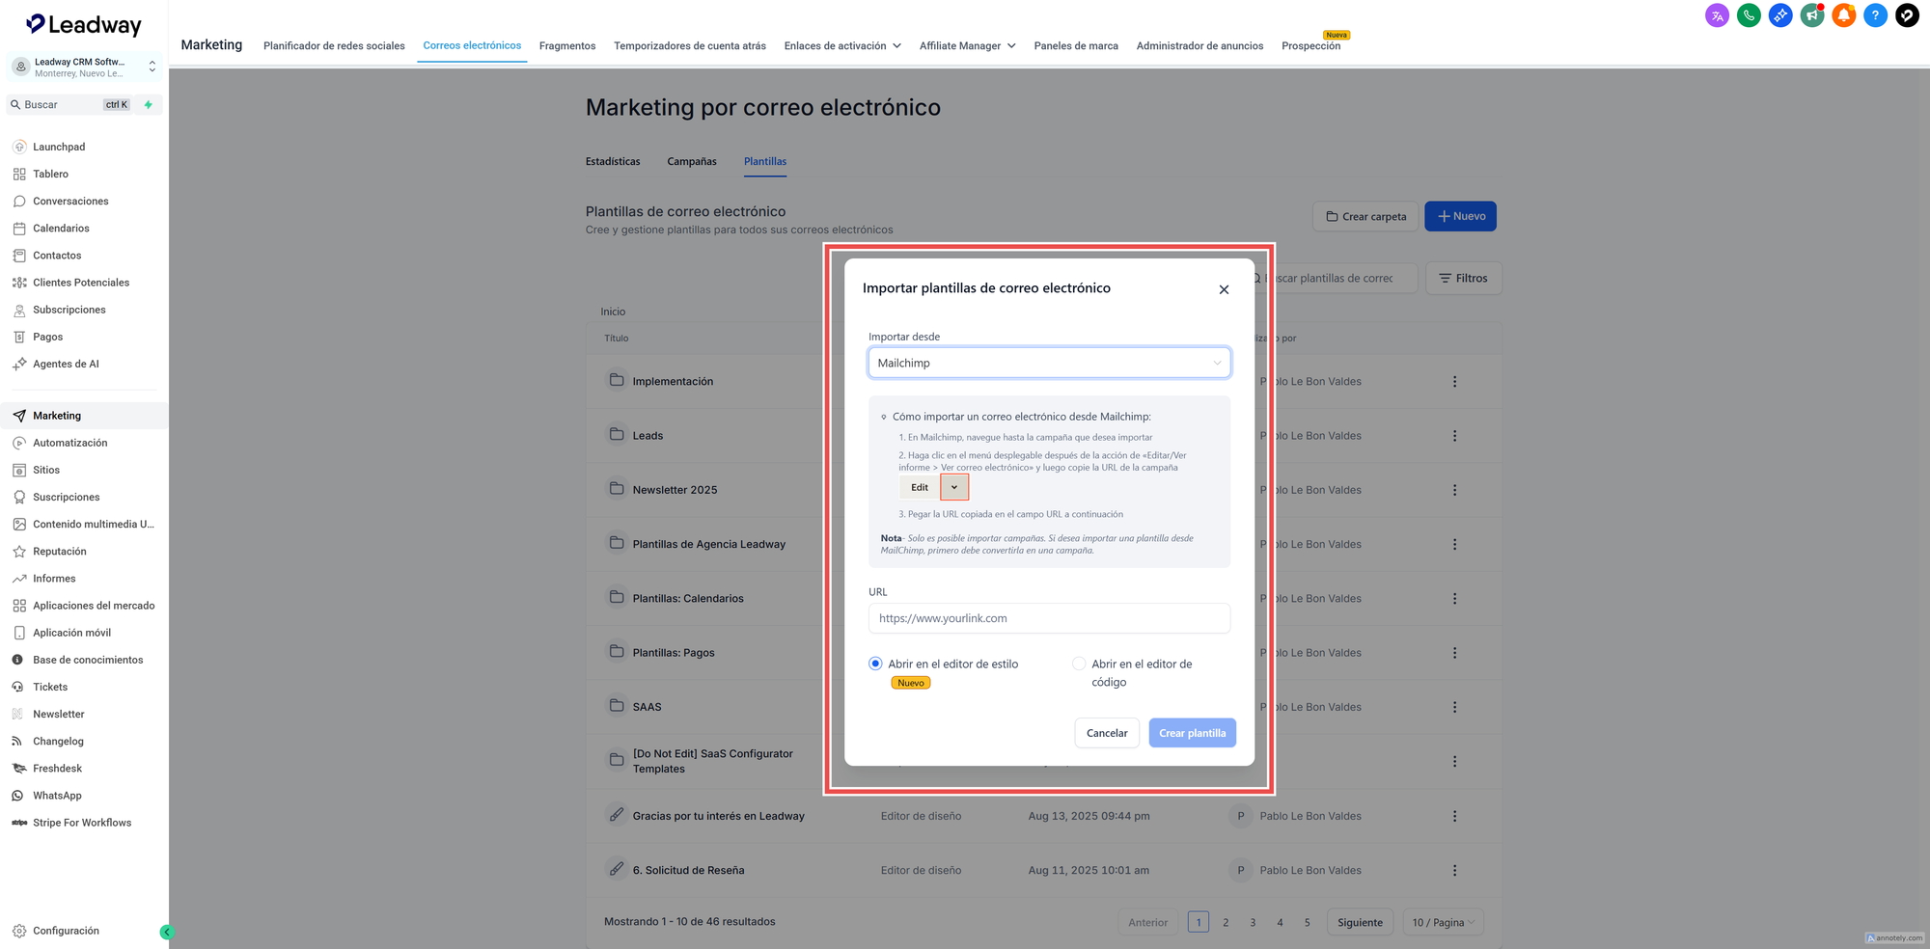Open the Prospección tab

coord(1310,45)
